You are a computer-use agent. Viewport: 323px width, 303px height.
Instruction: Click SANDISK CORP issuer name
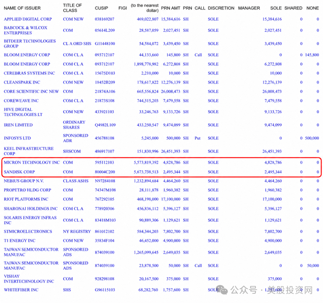(x=19, y=172)
